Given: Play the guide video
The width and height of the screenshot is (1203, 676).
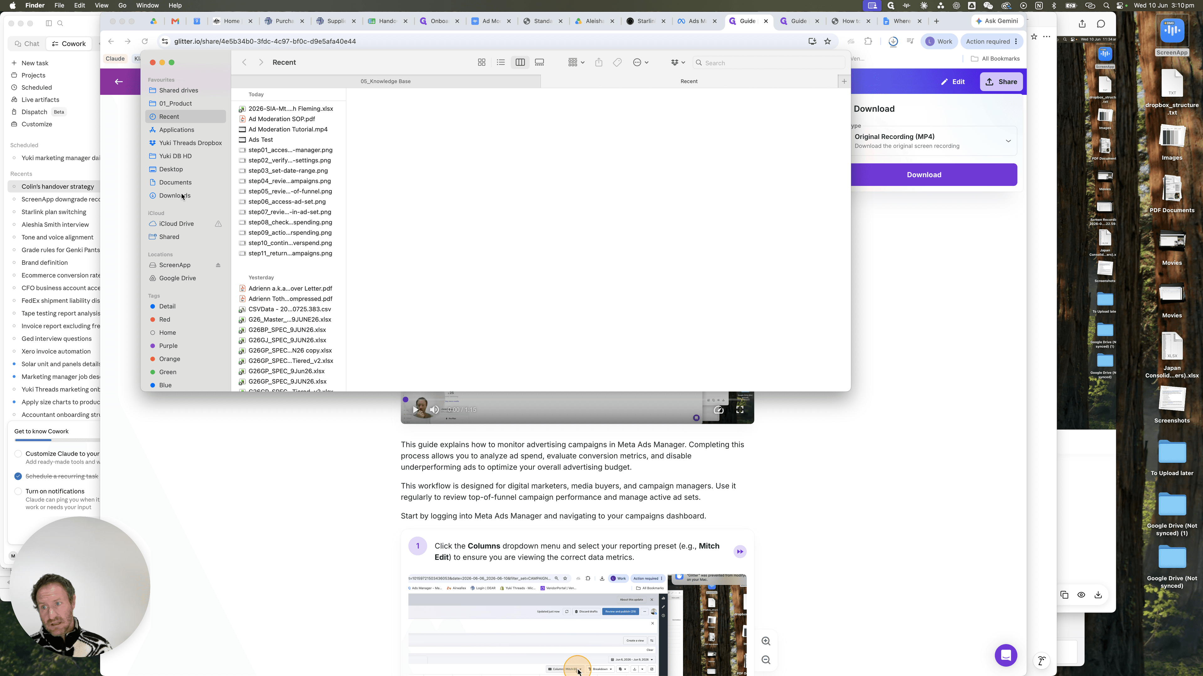Looking at the screenshot, I should (415, 410).
